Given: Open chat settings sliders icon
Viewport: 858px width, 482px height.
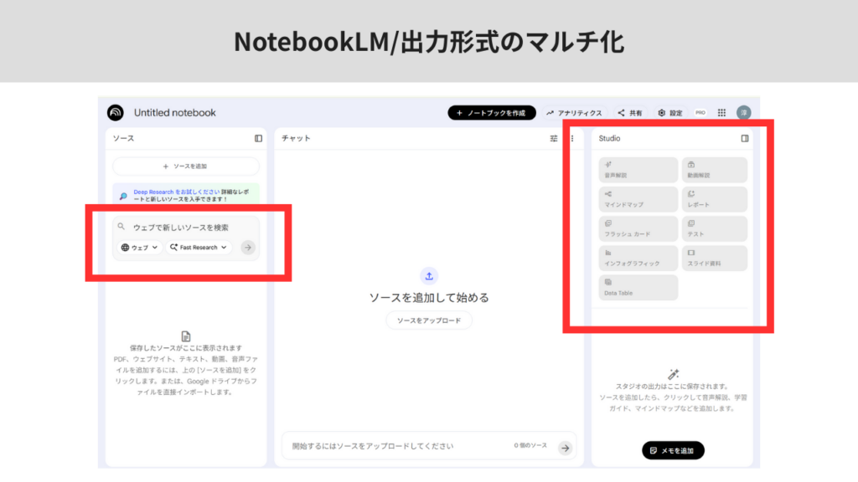Looking at the screenshot, I should coord(554,138).
